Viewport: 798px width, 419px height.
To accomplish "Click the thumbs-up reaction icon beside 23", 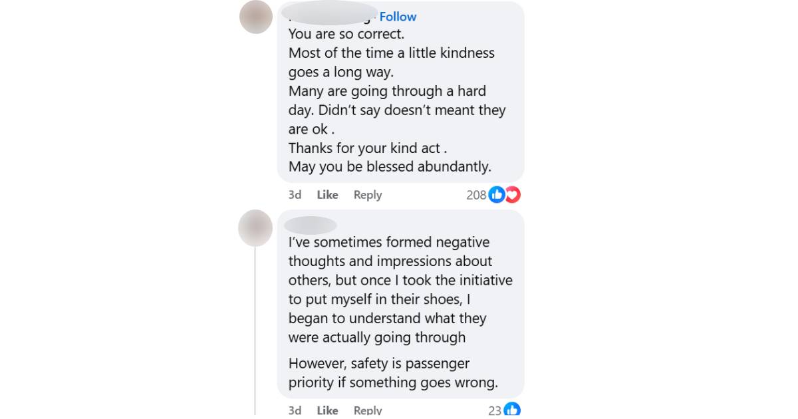I will [511, 410].
